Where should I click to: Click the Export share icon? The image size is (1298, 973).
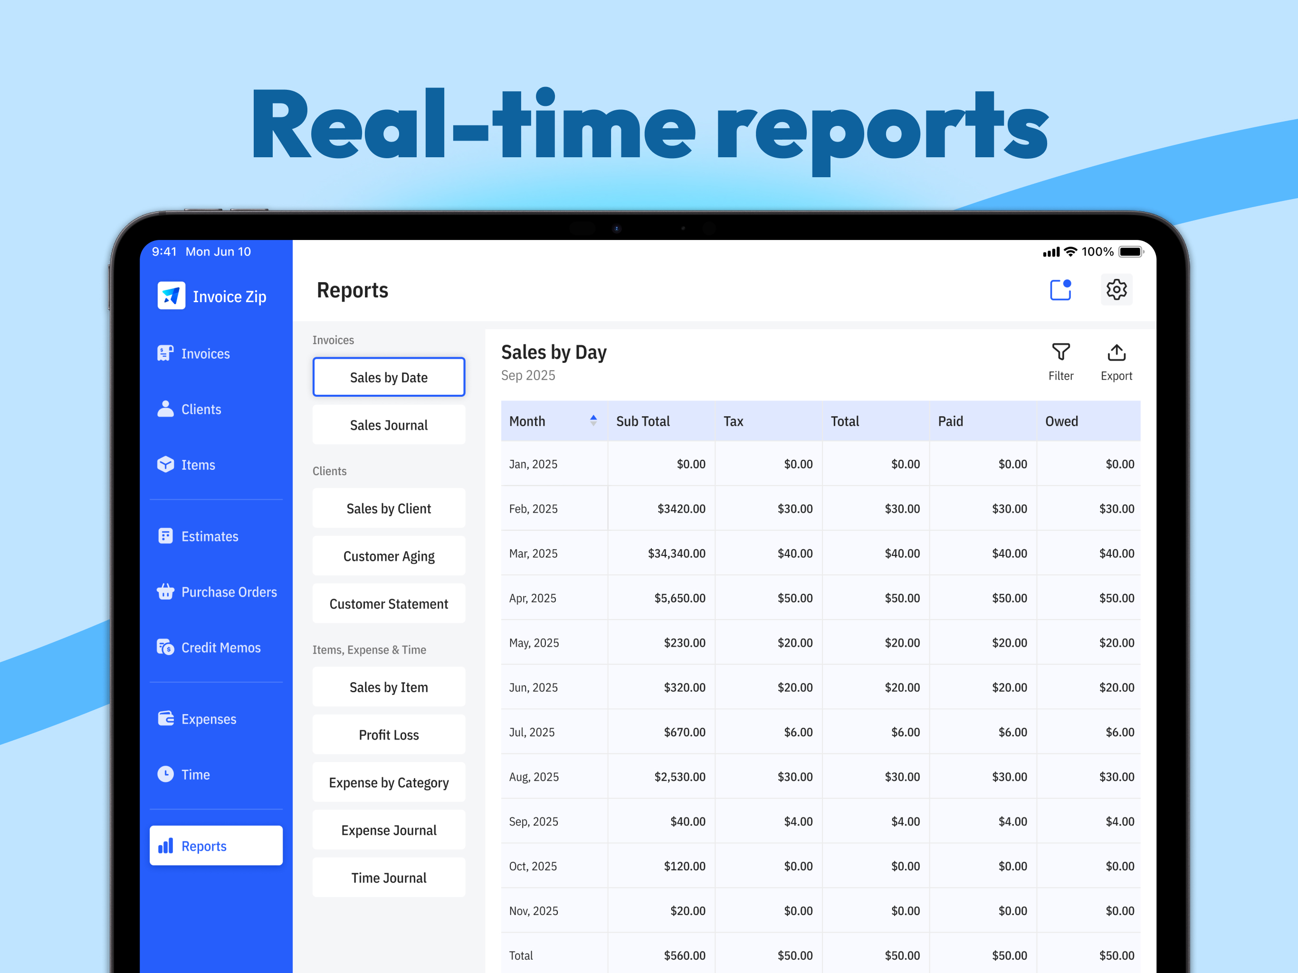(1116, 352)
